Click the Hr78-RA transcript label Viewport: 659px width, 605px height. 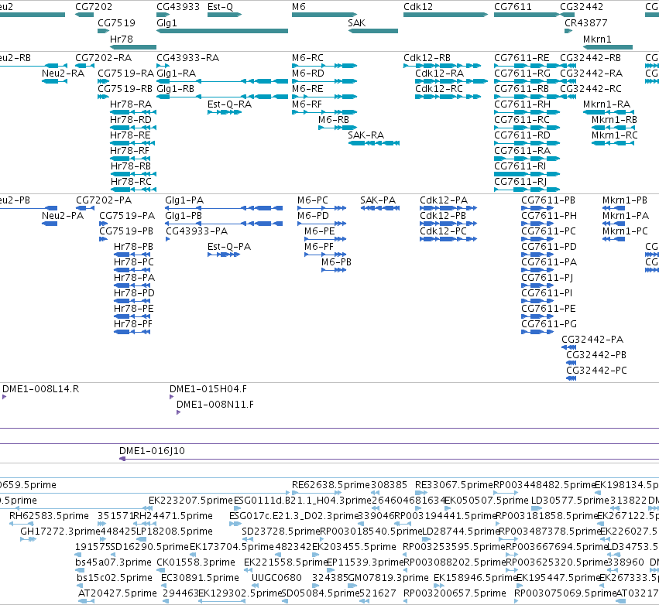pyautogui.click(x=131, y=104)
